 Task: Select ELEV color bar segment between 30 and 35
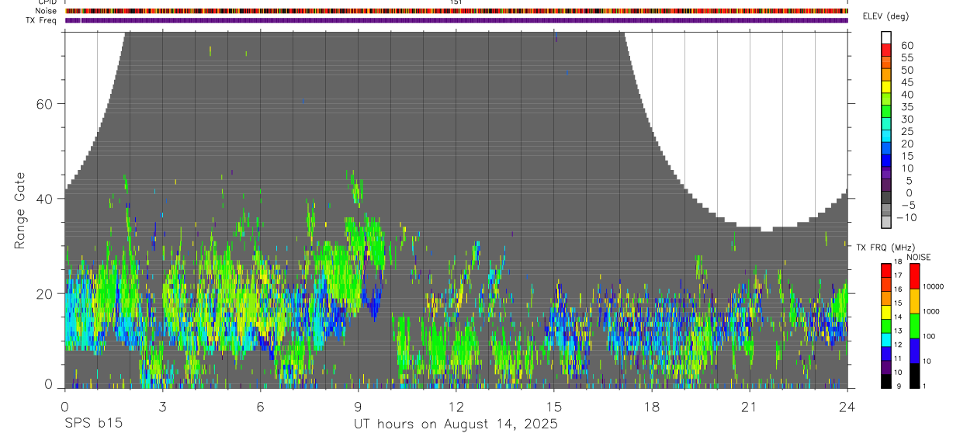pos(886,111)
